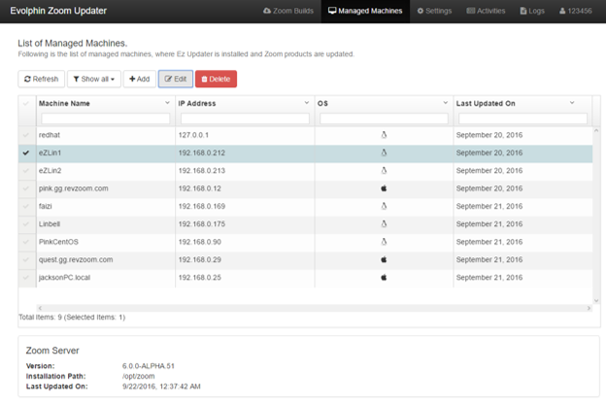Viewport: 606px width, 404px height.
Task: Check the quest.gg.revzoom.com row checkbox
Action: 26,259
